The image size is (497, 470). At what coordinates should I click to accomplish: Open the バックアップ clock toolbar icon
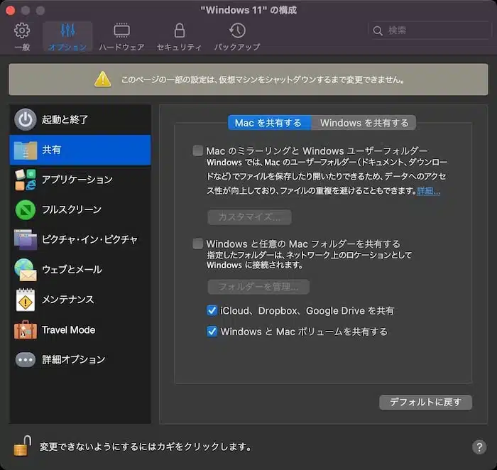237,31
